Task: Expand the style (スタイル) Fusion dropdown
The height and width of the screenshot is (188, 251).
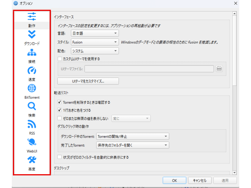Action: [x=95, y=42]
